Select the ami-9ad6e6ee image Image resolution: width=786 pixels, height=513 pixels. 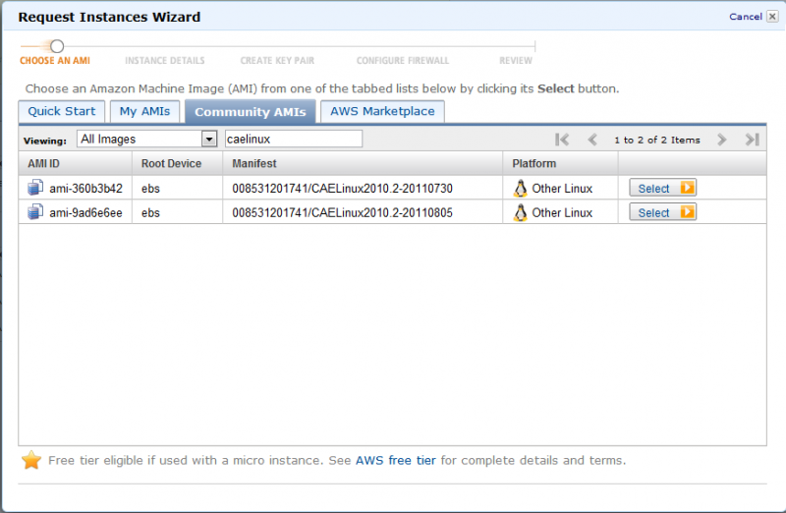point(662,212)
